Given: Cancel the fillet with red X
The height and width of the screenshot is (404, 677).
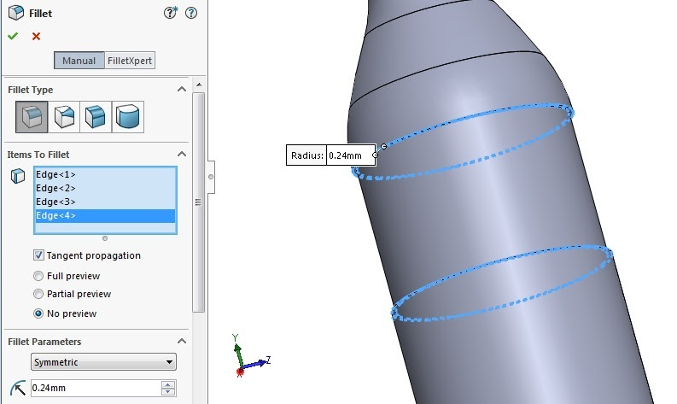Looking at the screenshot, I should click(x=36, y=36).
